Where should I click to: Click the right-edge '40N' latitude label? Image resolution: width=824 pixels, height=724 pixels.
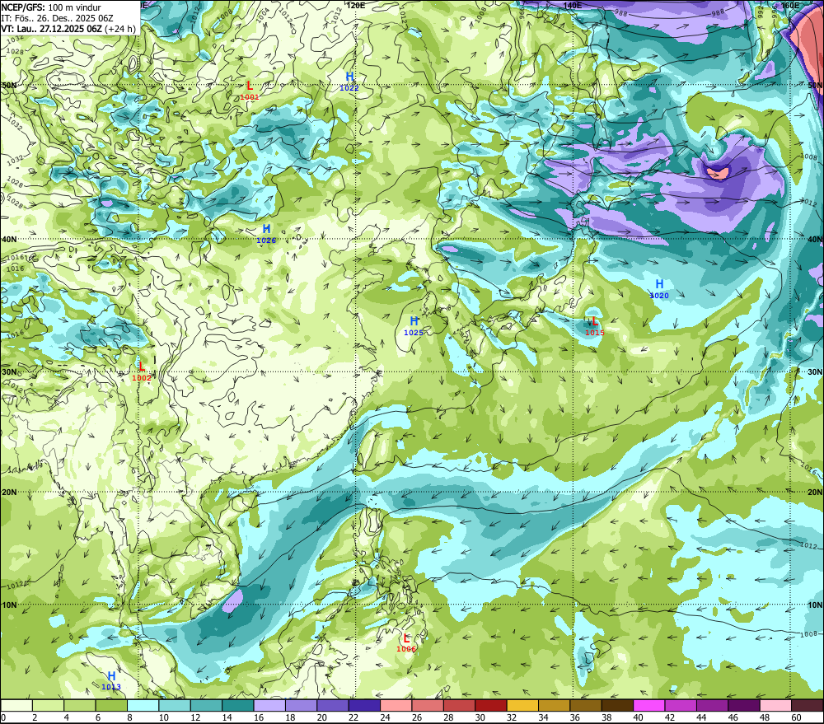click(x=815, y=239)
